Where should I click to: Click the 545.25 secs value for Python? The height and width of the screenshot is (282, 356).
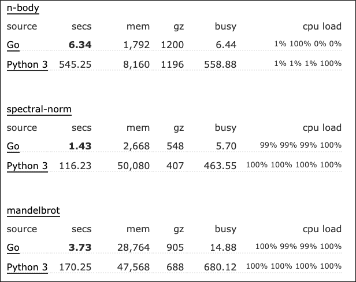(x=75, y=65)
